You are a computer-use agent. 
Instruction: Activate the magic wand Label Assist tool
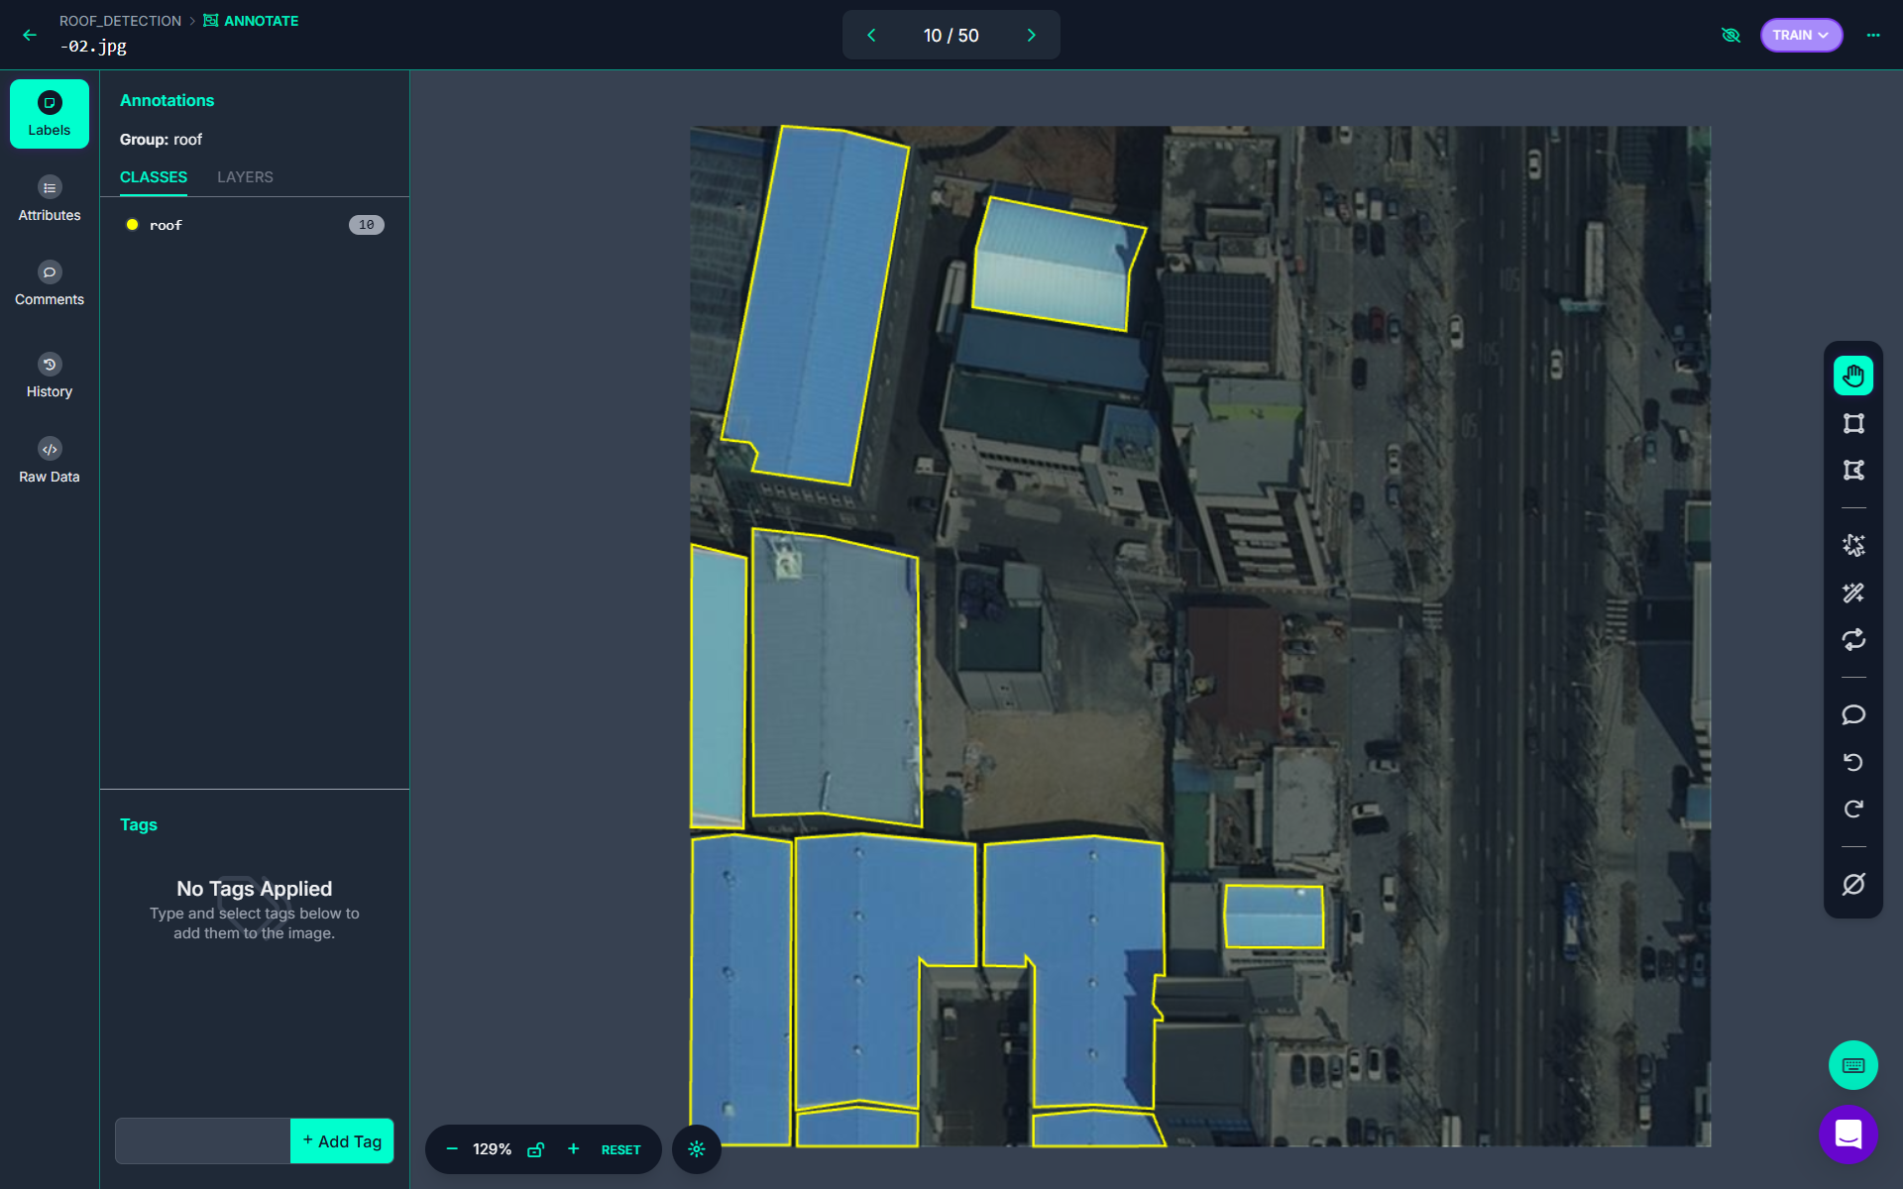click(1852, 593)
